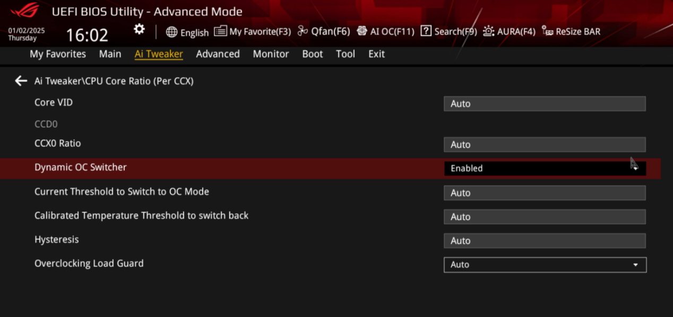Open the Monitor tab
Image resolution: width=673 pixels, height=317 pixels.
[271, 54]
